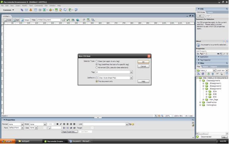Click the File Management icon in document toolbar
229x144 pixels.
[73, 20]
